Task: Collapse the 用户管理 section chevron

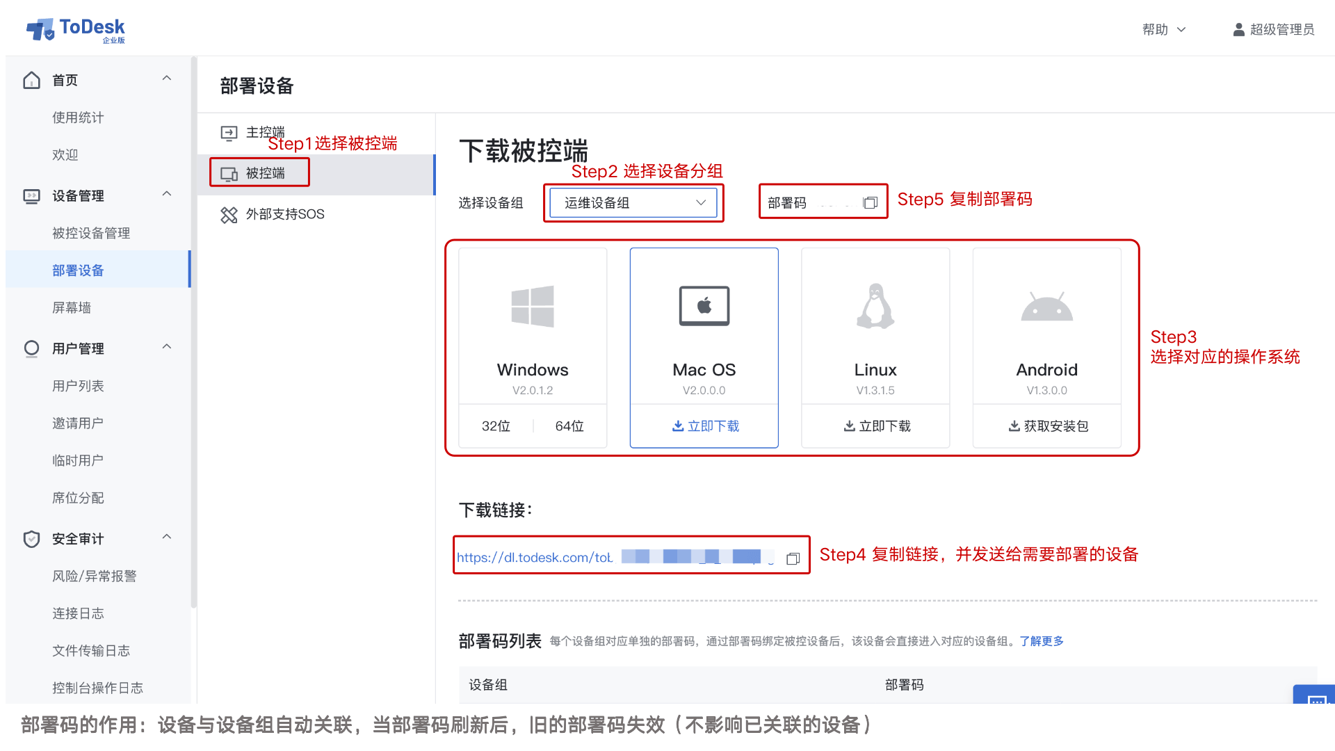Action: pyautogui.click(x=167, y=347)
